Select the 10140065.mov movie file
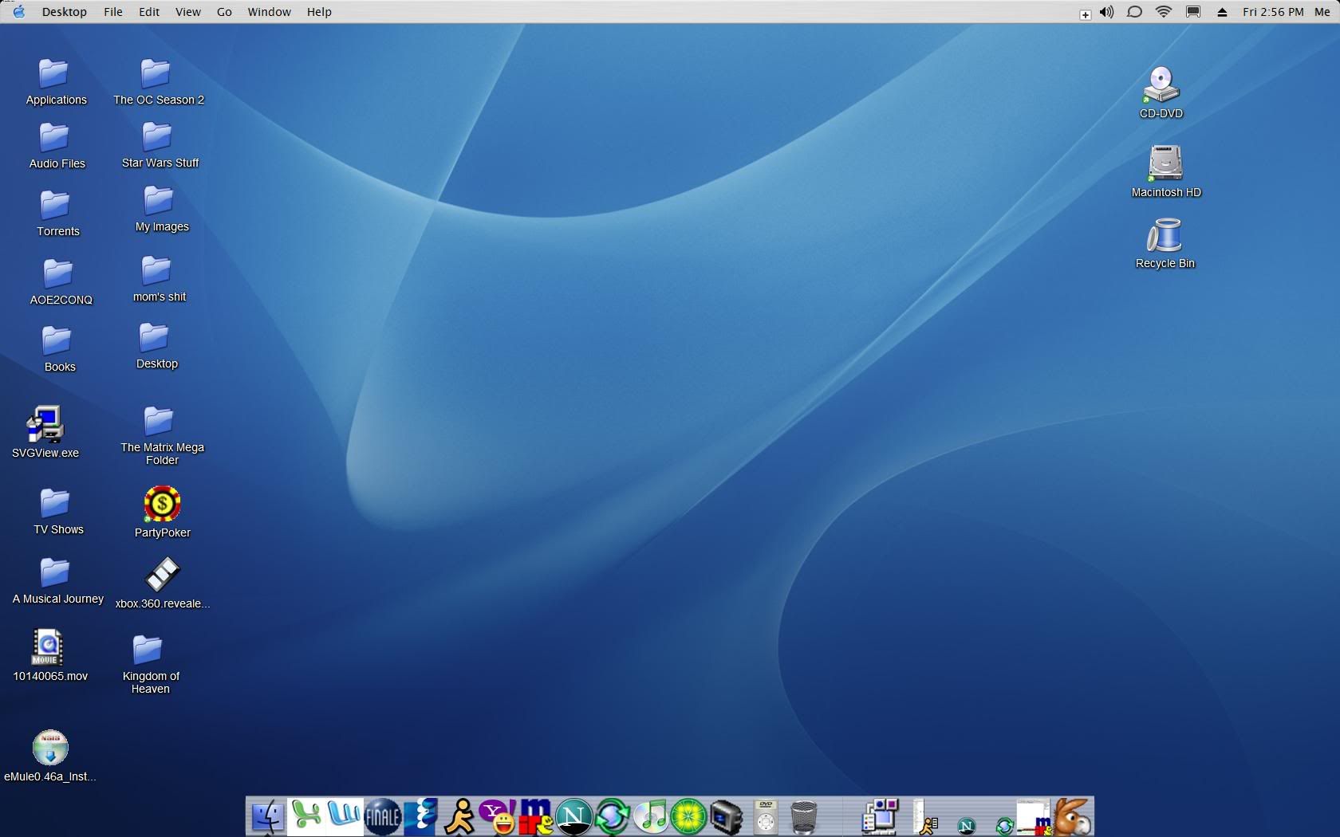Viewport: 1340px width, 837px height. [48, 647]
